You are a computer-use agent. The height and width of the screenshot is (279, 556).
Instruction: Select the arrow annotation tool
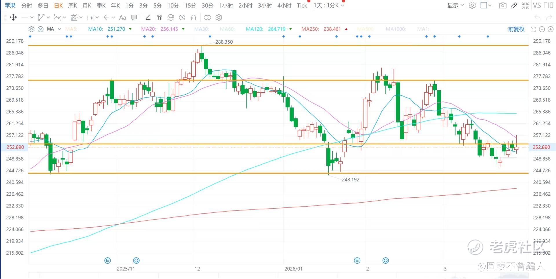pos(106,17)
